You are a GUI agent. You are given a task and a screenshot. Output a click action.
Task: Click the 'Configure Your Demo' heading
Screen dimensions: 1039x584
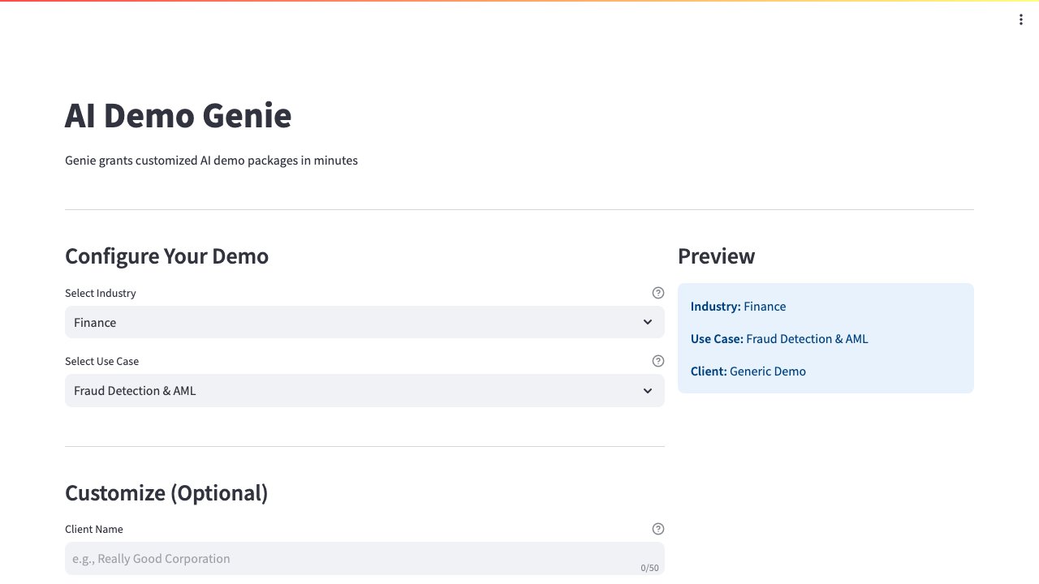coord(166,256)
